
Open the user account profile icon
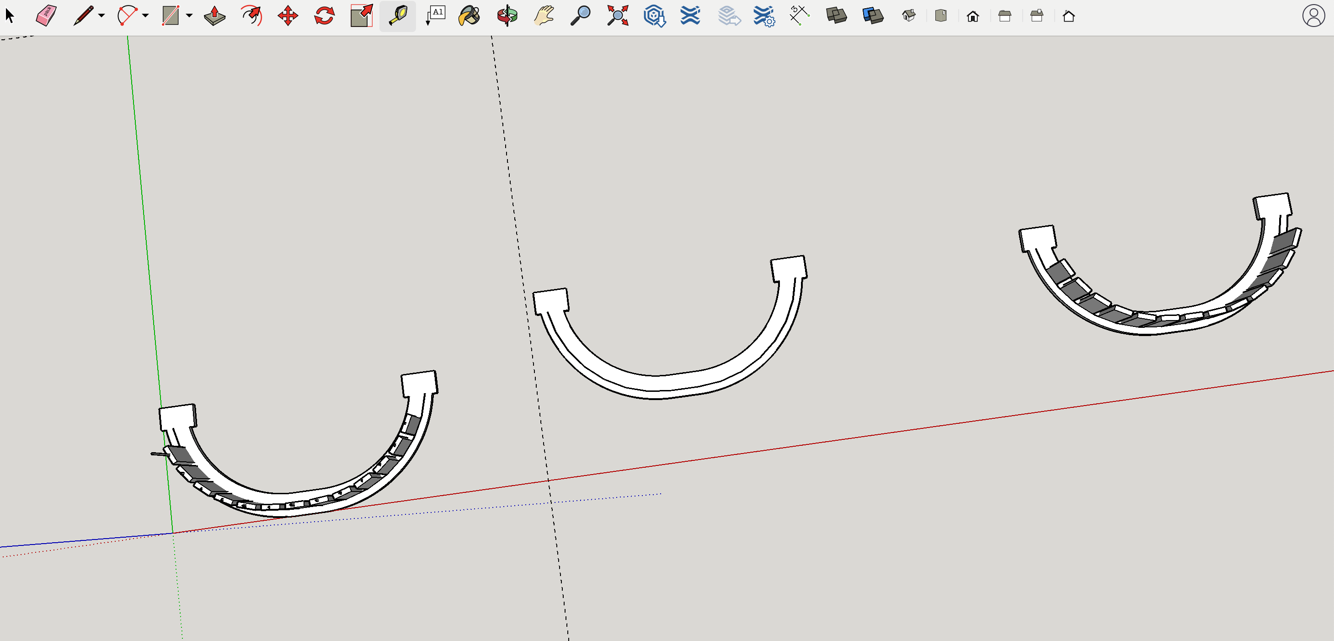click(x=1313, y=16)
